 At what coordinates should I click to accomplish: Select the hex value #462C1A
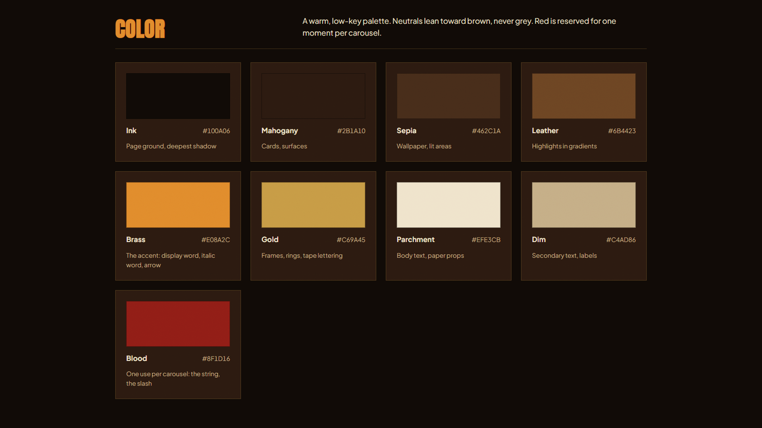tap(486, 131)
